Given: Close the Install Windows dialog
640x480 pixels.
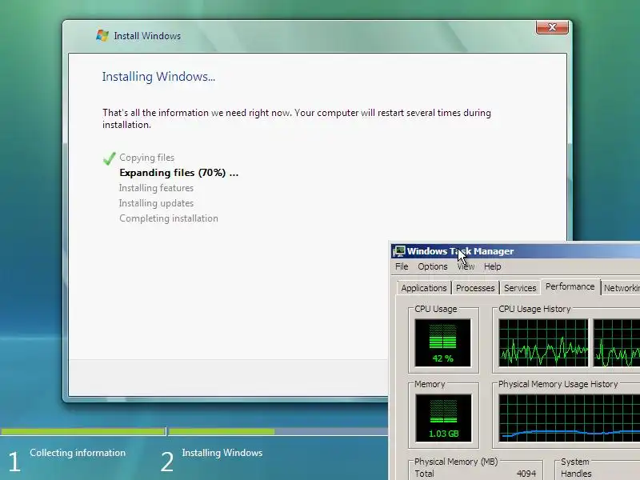Looking at the screenshot, I should 552,27.
